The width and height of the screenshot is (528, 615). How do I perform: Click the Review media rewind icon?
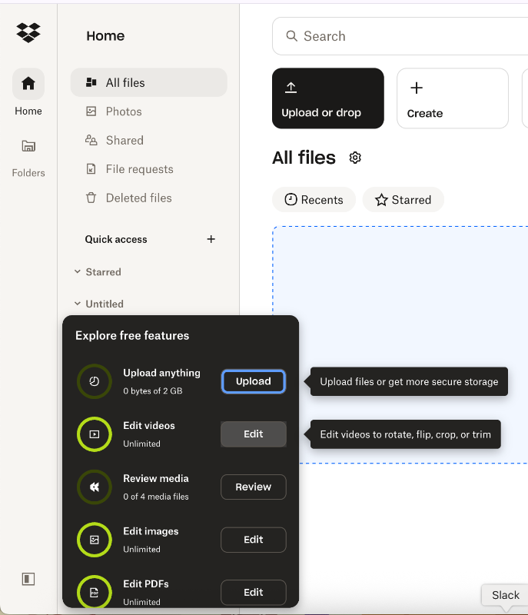95,487
